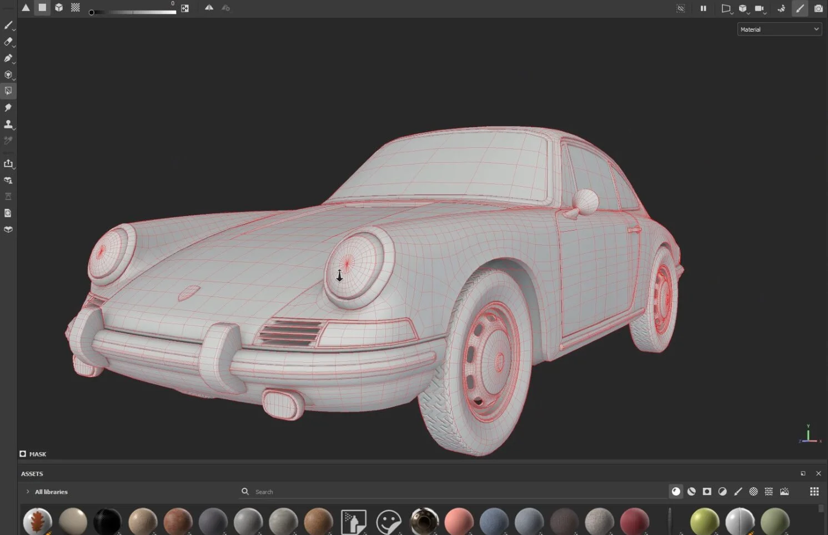Filter assets by smart materials

point(691,492)
